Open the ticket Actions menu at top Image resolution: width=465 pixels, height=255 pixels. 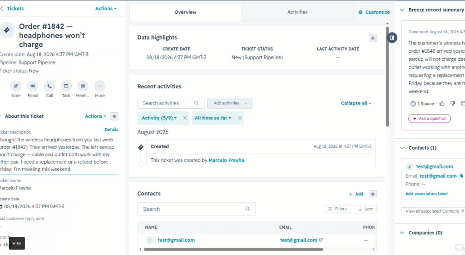[x=106, y=8]
